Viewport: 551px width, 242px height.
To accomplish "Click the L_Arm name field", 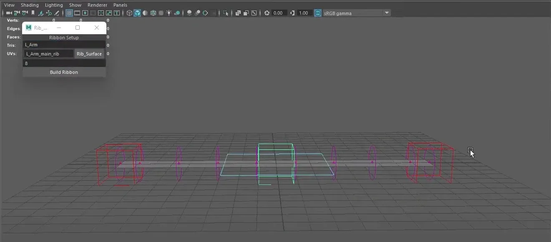I will click(x=64, y=45).
